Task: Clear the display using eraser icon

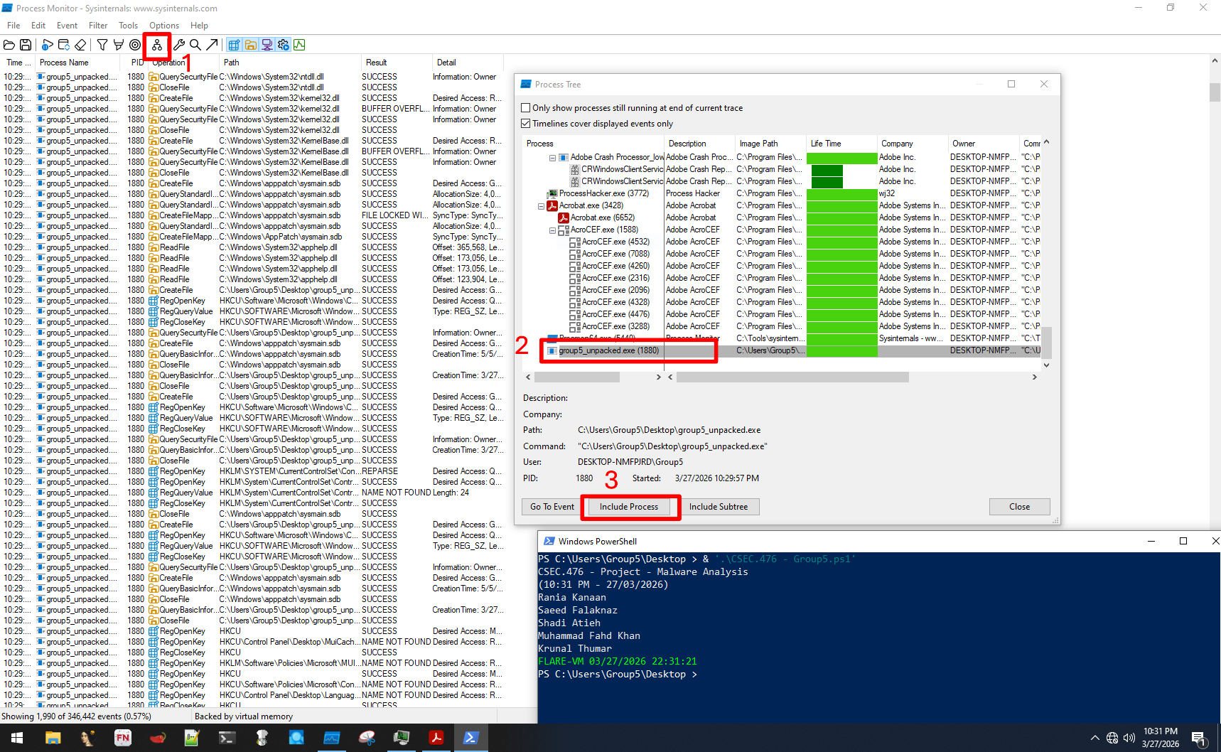Action: coord(81,44)
